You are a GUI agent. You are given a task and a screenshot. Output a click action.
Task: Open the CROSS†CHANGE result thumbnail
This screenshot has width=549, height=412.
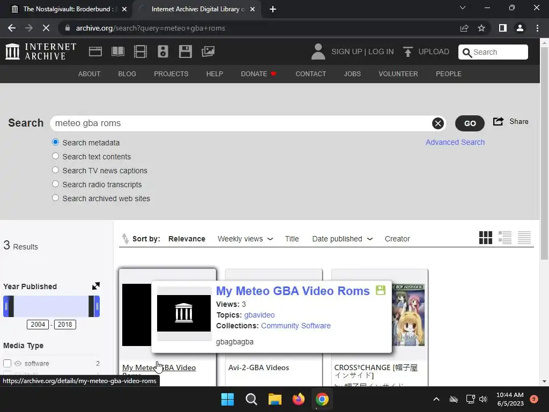408,315
